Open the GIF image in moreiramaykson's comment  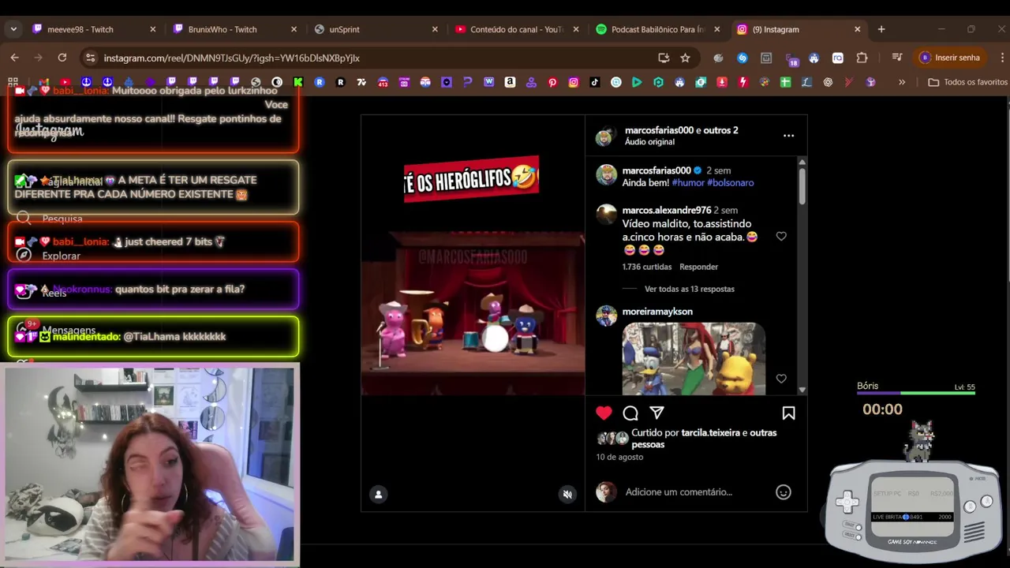(x=694, y=358)
